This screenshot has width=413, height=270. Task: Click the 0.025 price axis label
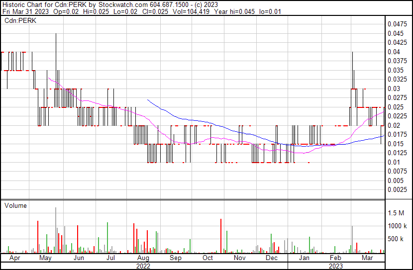395,107
